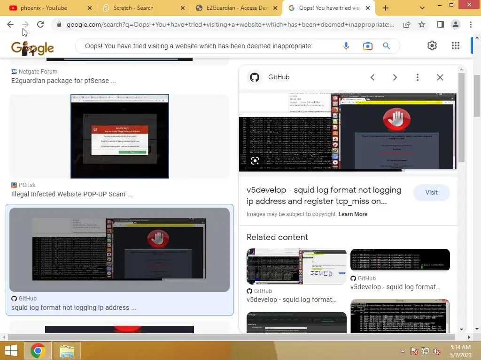
Task: Open the Learn More copyright link
Action: tap(353, 214)
